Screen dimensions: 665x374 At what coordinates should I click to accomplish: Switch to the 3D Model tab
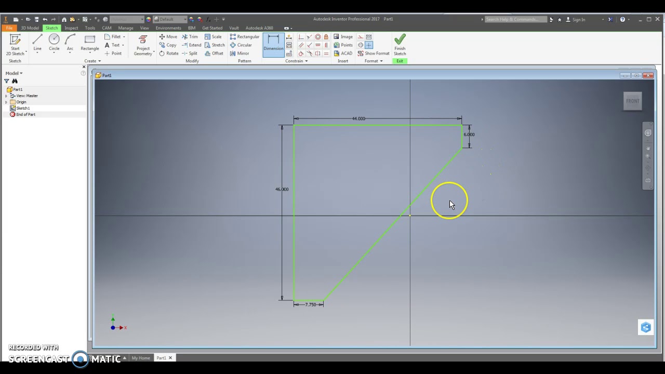tap(30, 28)
